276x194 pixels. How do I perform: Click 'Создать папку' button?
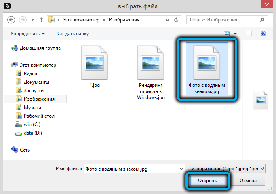[73, 34]
